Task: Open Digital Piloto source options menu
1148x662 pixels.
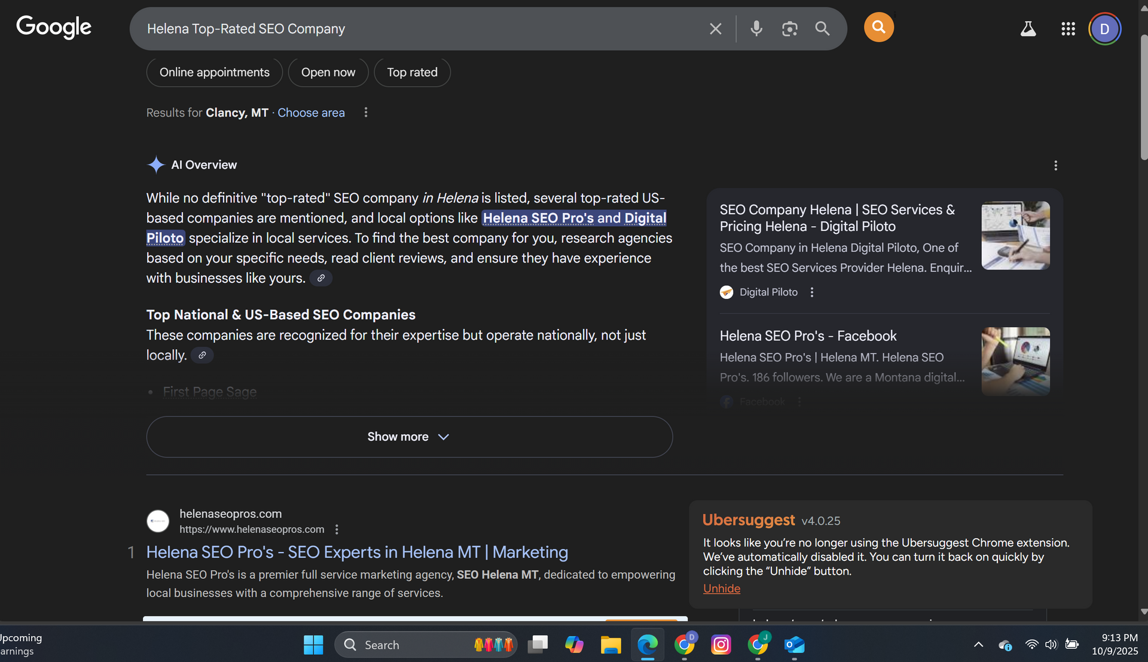Action: click(811, 292)
